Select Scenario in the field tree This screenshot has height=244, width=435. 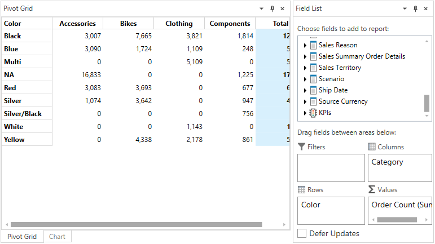point(331,79)
